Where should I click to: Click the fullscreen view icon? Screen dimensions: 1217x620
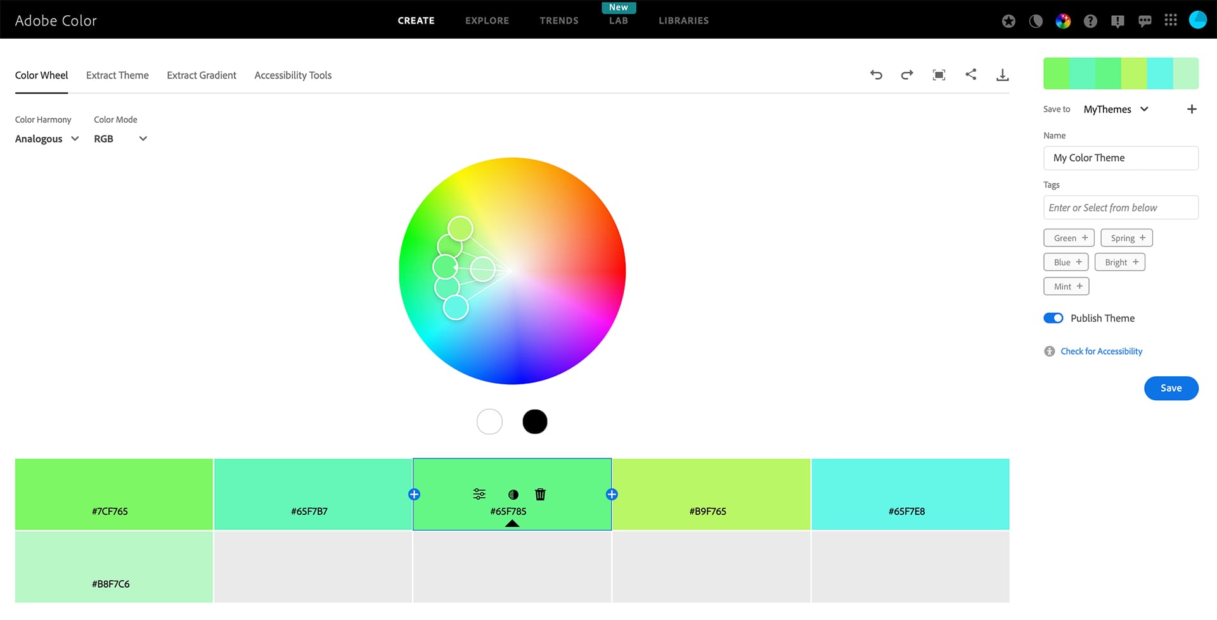(x=939, y=75)
